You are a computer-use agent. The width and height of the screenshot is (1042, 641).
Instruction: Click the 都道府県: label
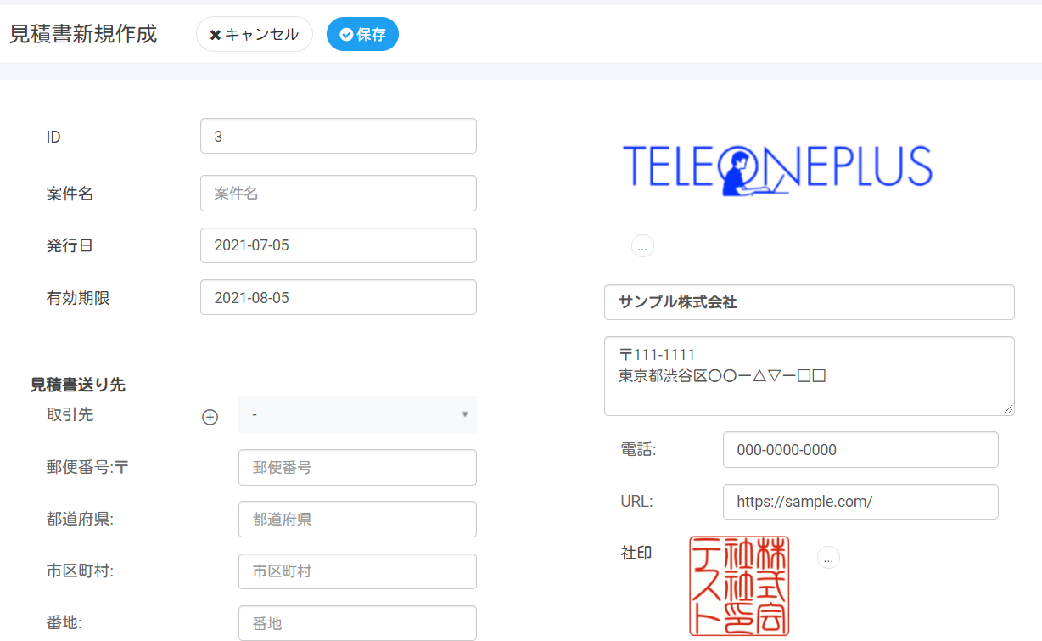[x=80, y=520]
